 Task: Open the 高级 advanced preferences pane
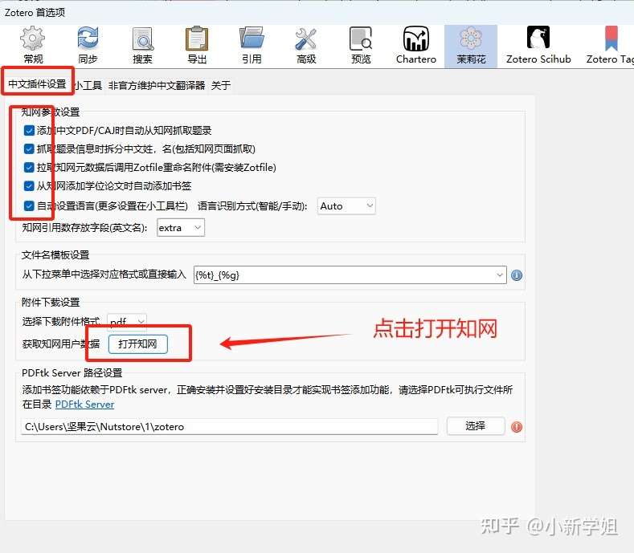tap(306, 46)
